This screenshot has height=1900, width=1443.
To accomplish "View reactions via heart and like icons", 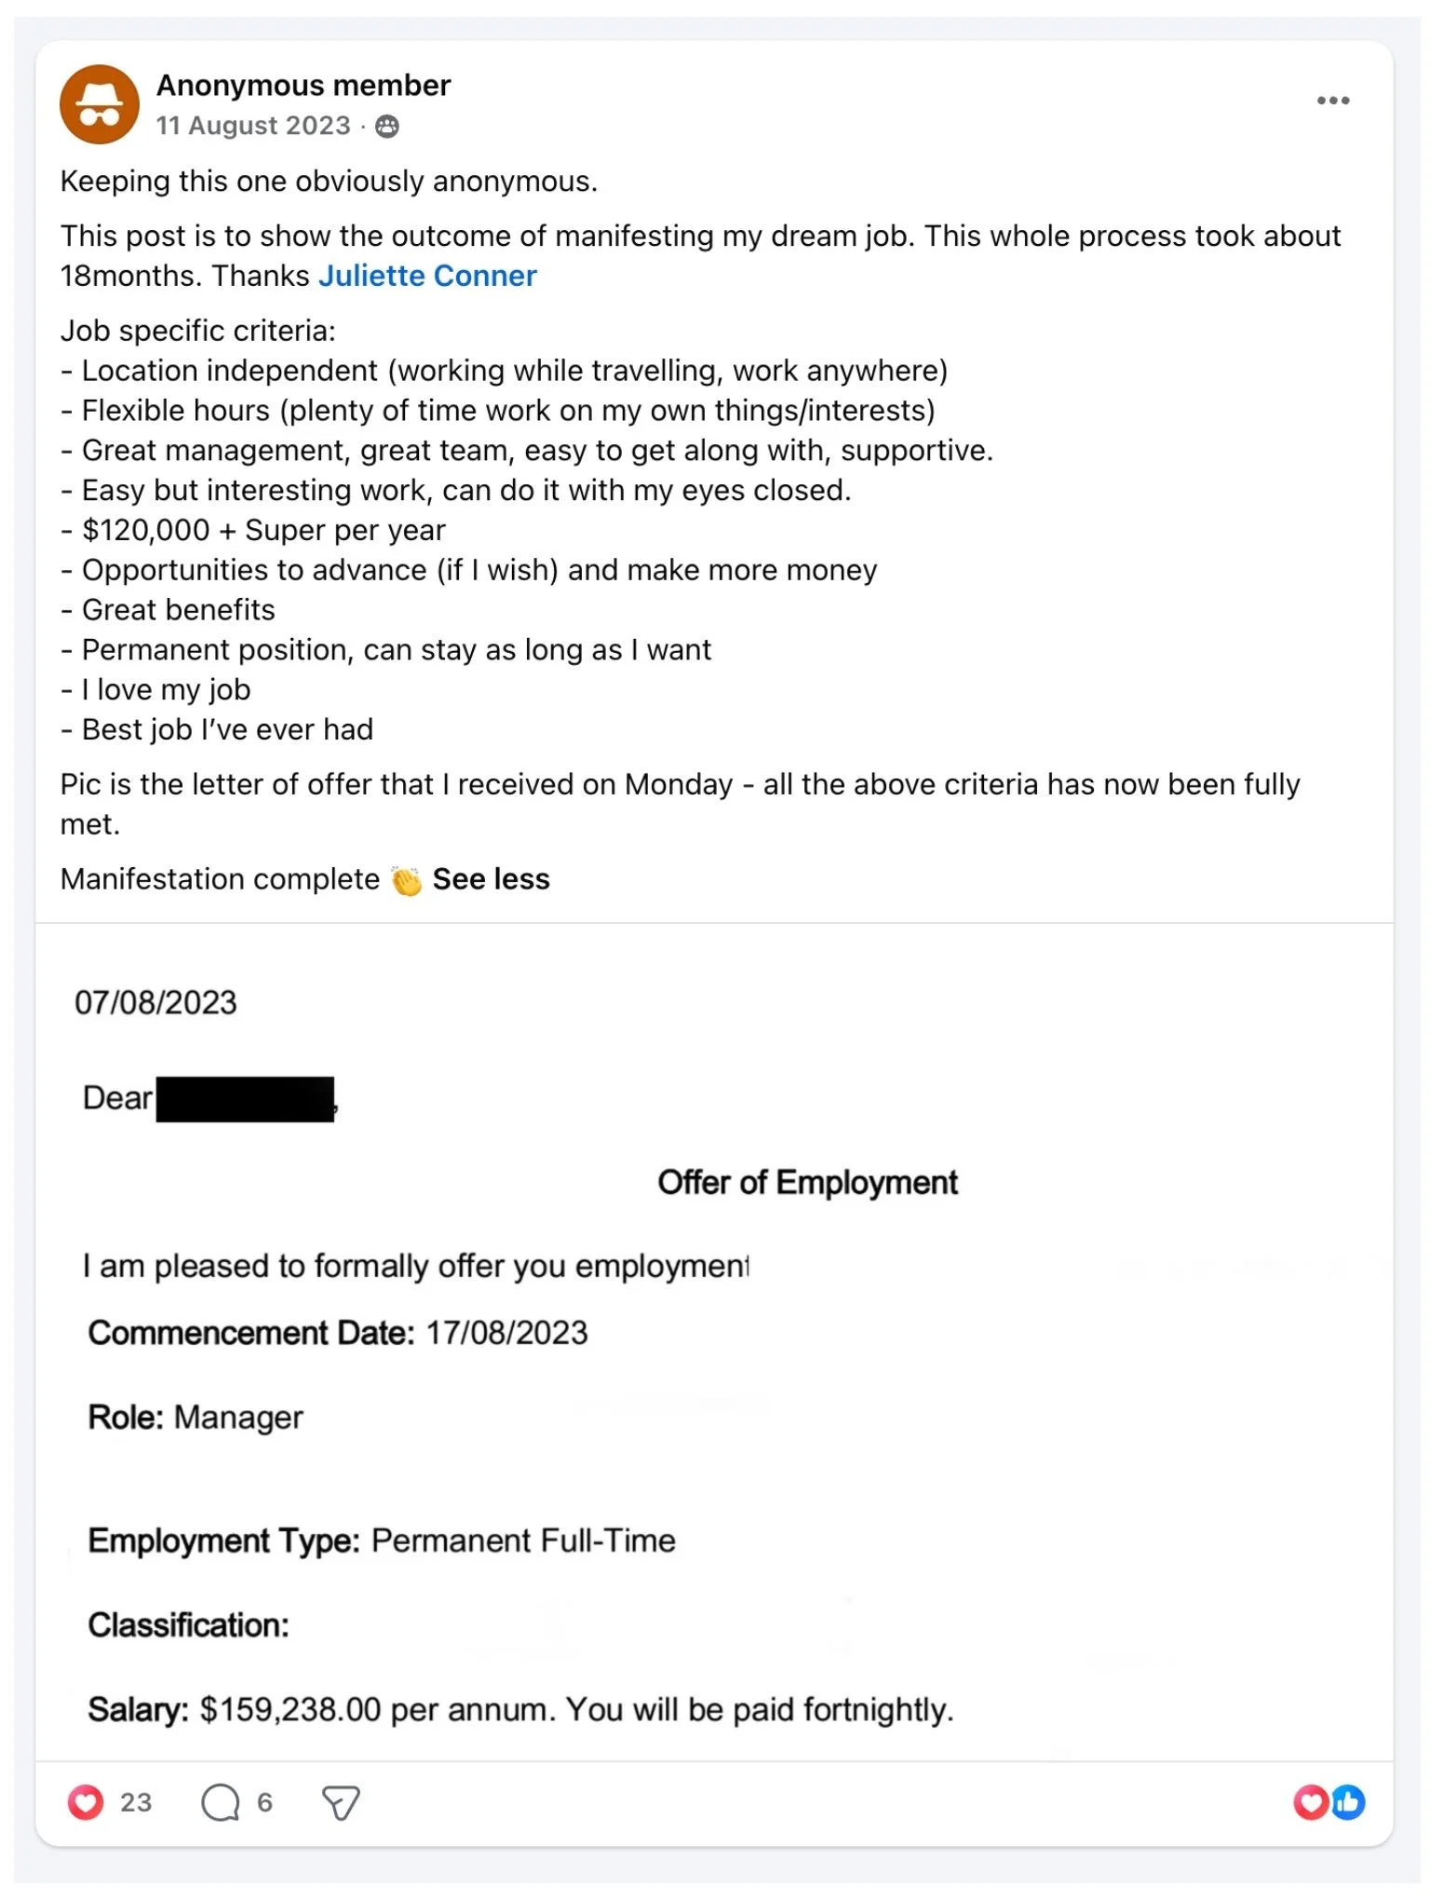I will [x=1329, y=1802].
